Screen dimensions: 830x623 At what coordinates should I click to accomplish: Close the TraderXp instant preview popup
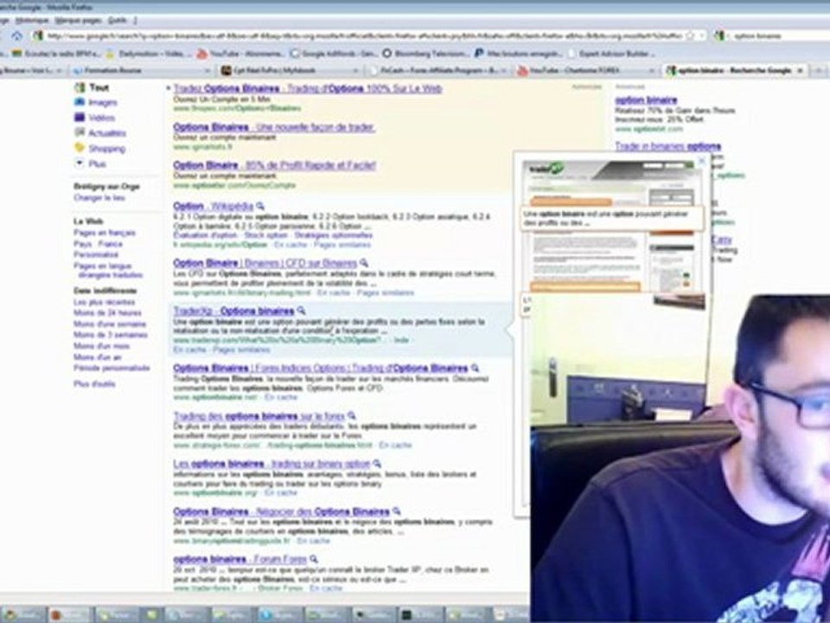pyautogui.click(x=702, y=161)
